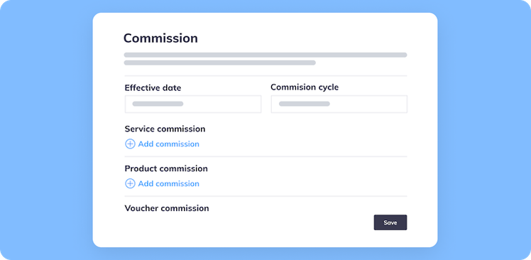The height and width of the screenshot is (260, 531).
Task: Click the Commision cycle label
Action: [305, 87]
